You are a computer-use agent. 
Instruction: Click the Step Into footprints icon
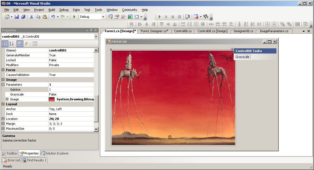(x=206, y=17)
